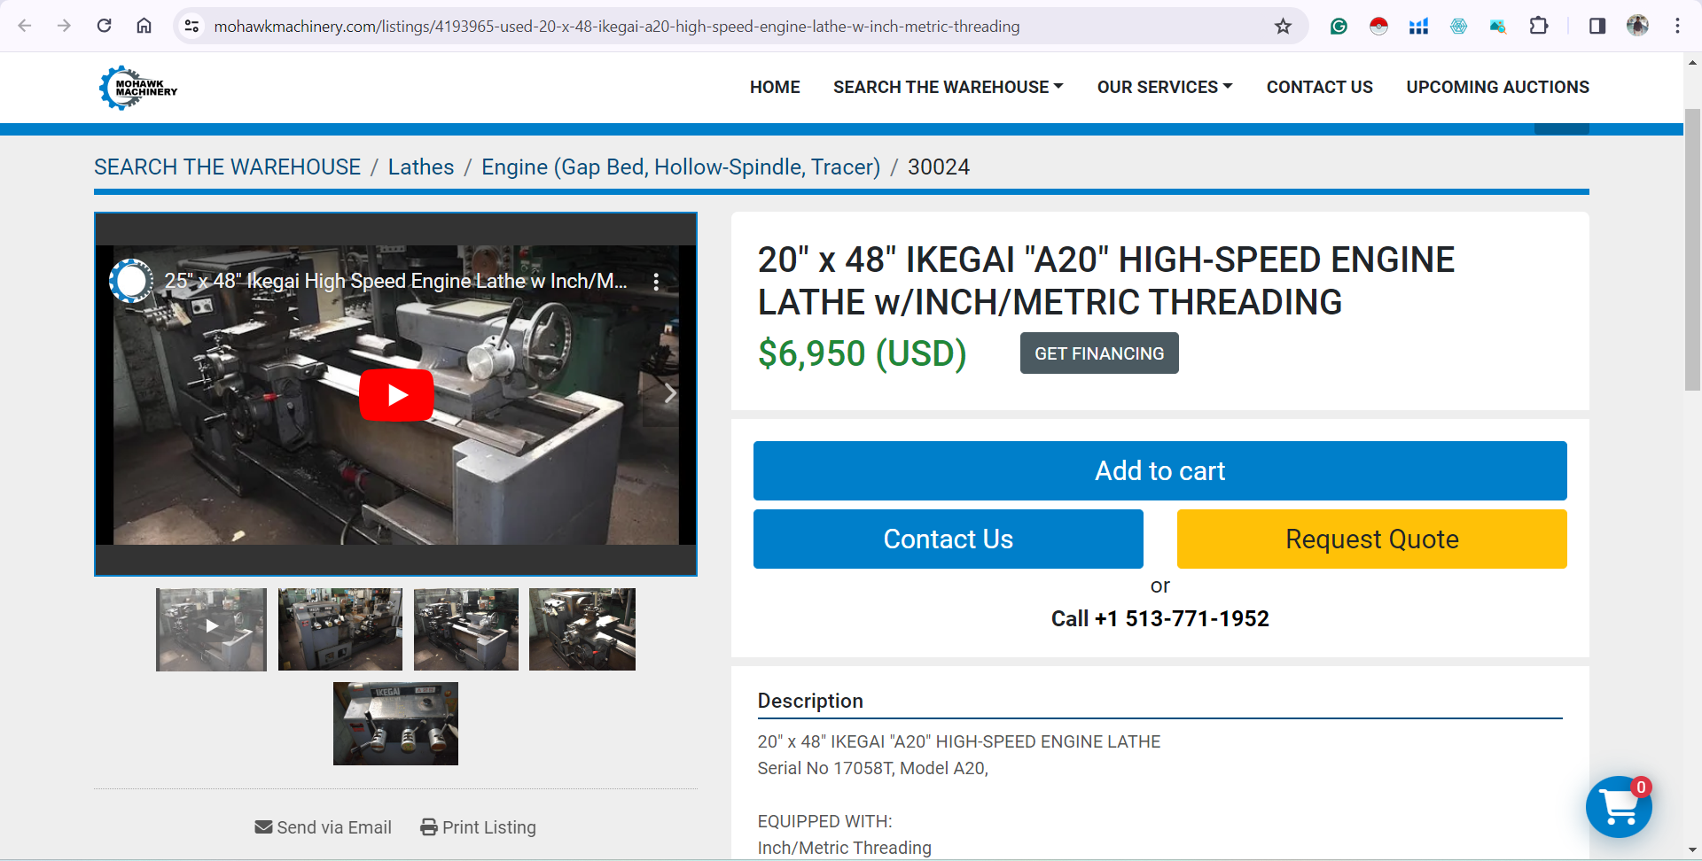Click the envelope icon for Send via Email
The height and width of the screenshot is (861, 1702).
[x=263, y=827]
